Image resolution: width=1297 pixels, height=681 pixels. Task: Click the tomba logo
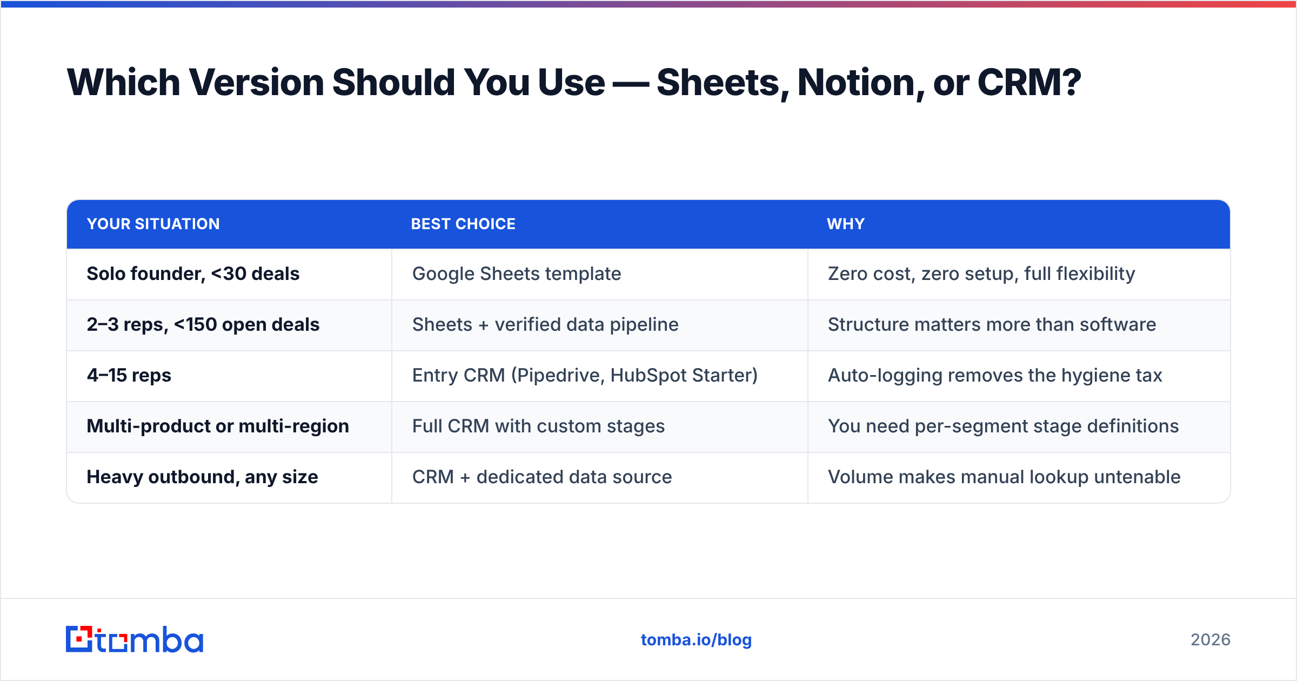click(x=135, y=639)
